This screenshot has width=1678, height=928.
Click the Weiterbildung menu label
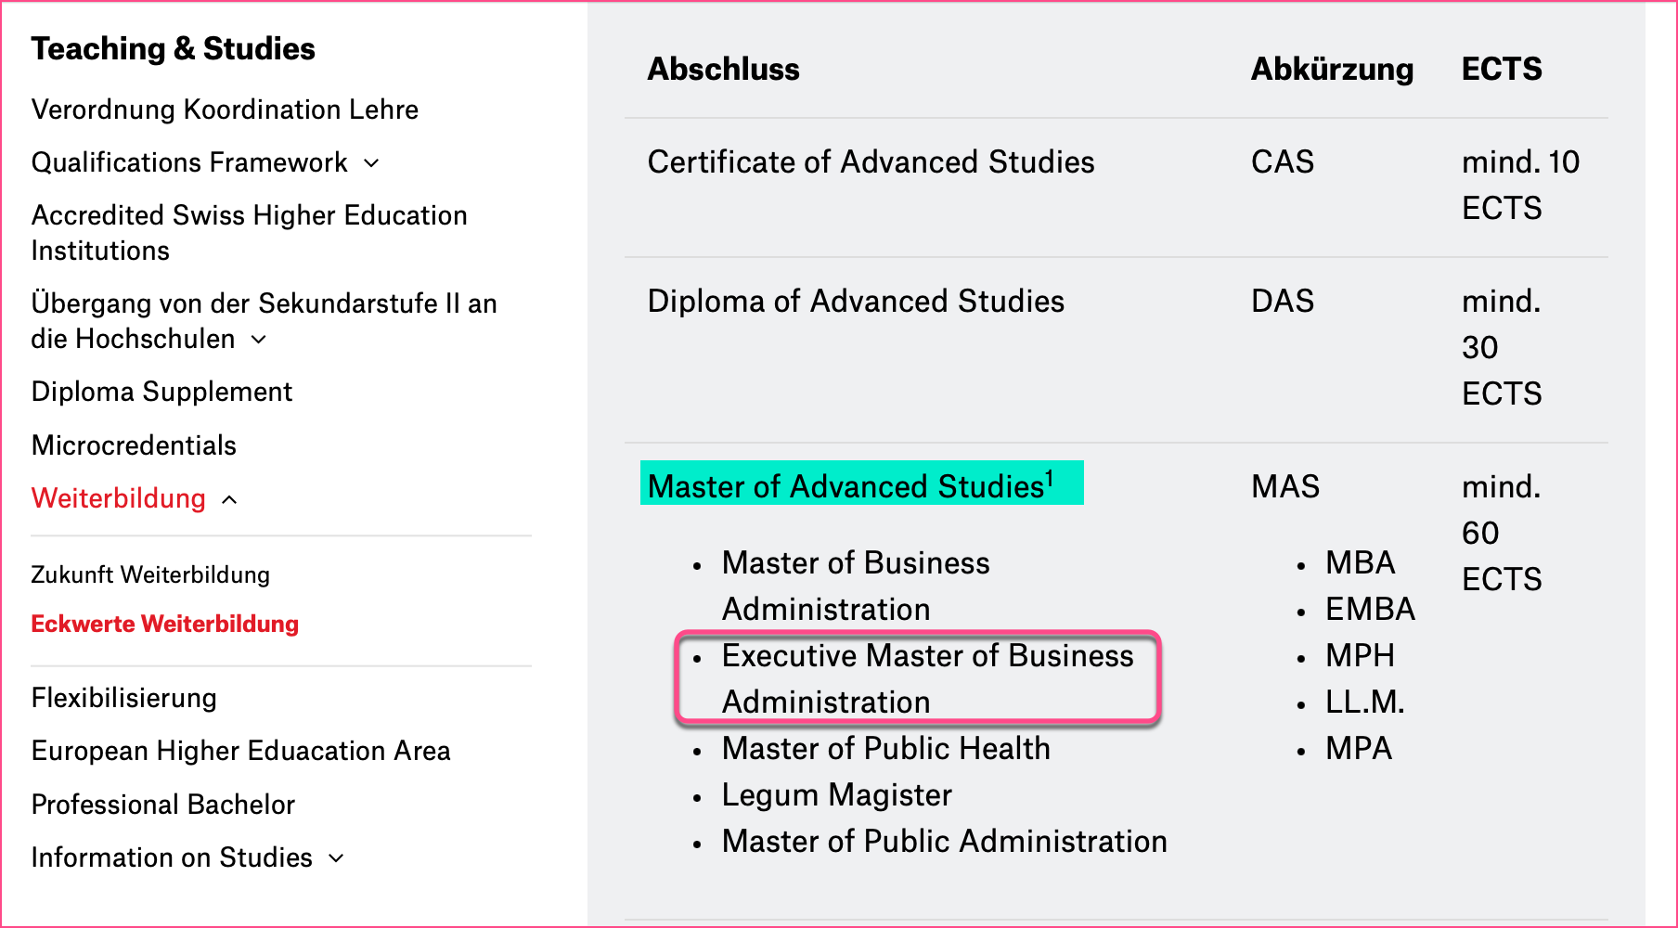118,498
